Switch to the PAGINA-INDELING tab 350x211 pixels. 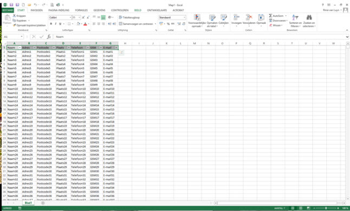[59, 10]
